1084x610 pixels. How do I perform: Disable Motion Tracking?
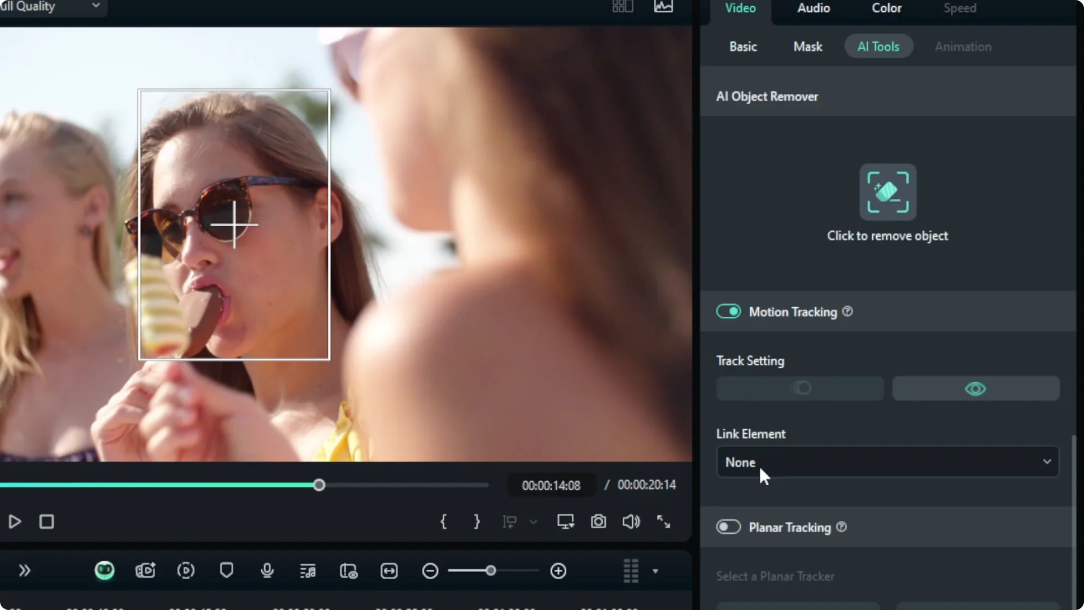pos(729,311)
